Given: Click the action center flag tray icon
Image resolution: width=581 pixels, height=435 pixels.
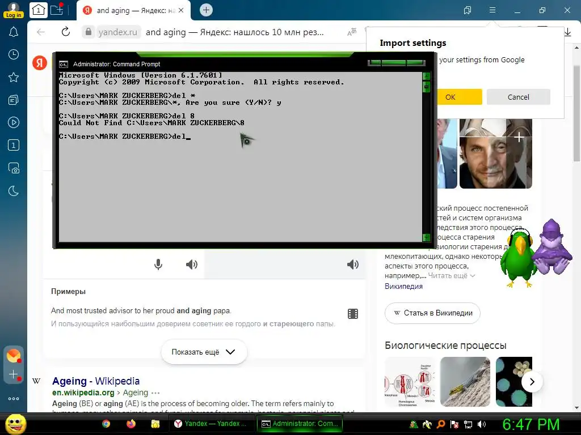Looking at the screenshot, I should click(454, 424).
